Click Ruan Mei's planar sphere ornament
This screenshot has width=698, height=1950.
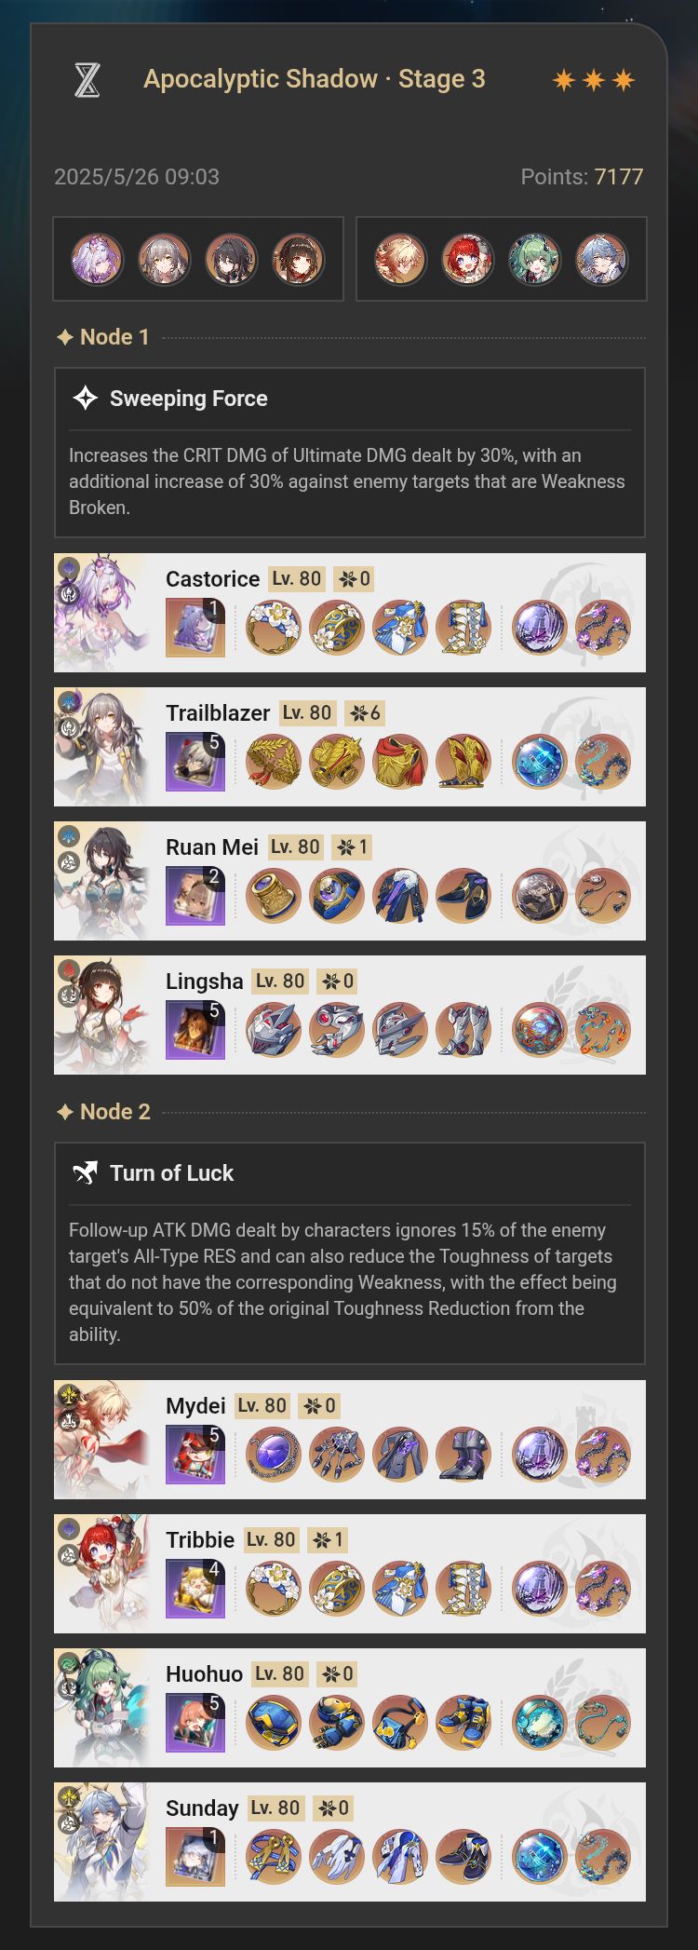(x=540, y=896)
